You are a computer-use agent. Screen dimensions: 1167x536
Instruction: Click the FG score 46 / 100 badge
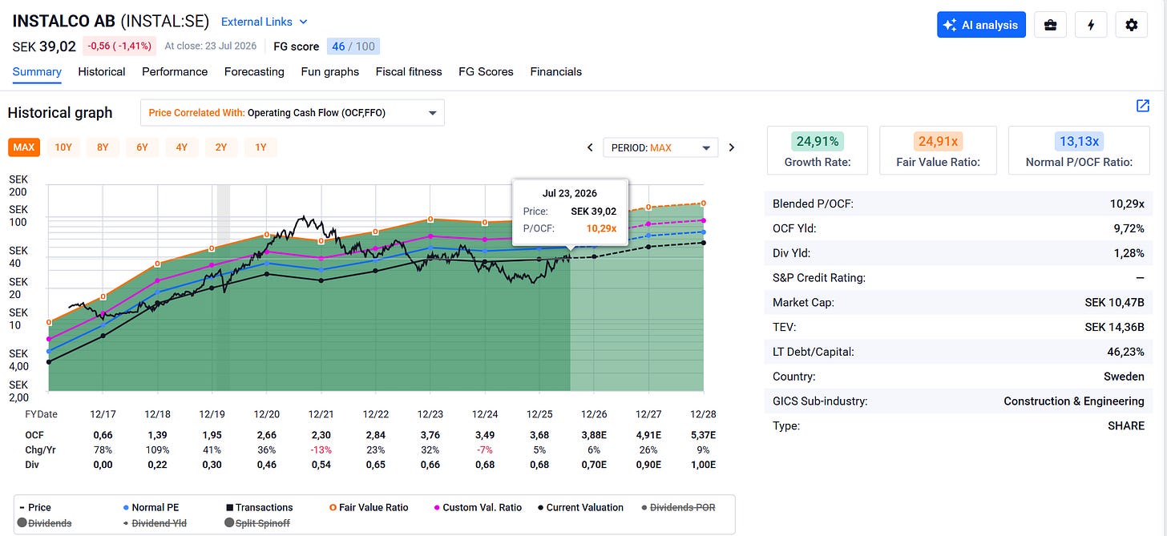pos(353,46)
